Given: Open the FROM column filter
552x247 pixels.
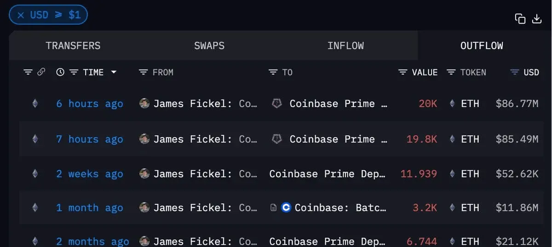Looking at the screenshot, I should (143, 72).
